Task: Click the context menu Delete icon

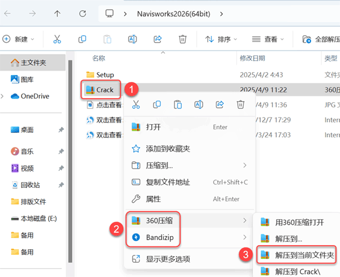Action: [240, 104]
